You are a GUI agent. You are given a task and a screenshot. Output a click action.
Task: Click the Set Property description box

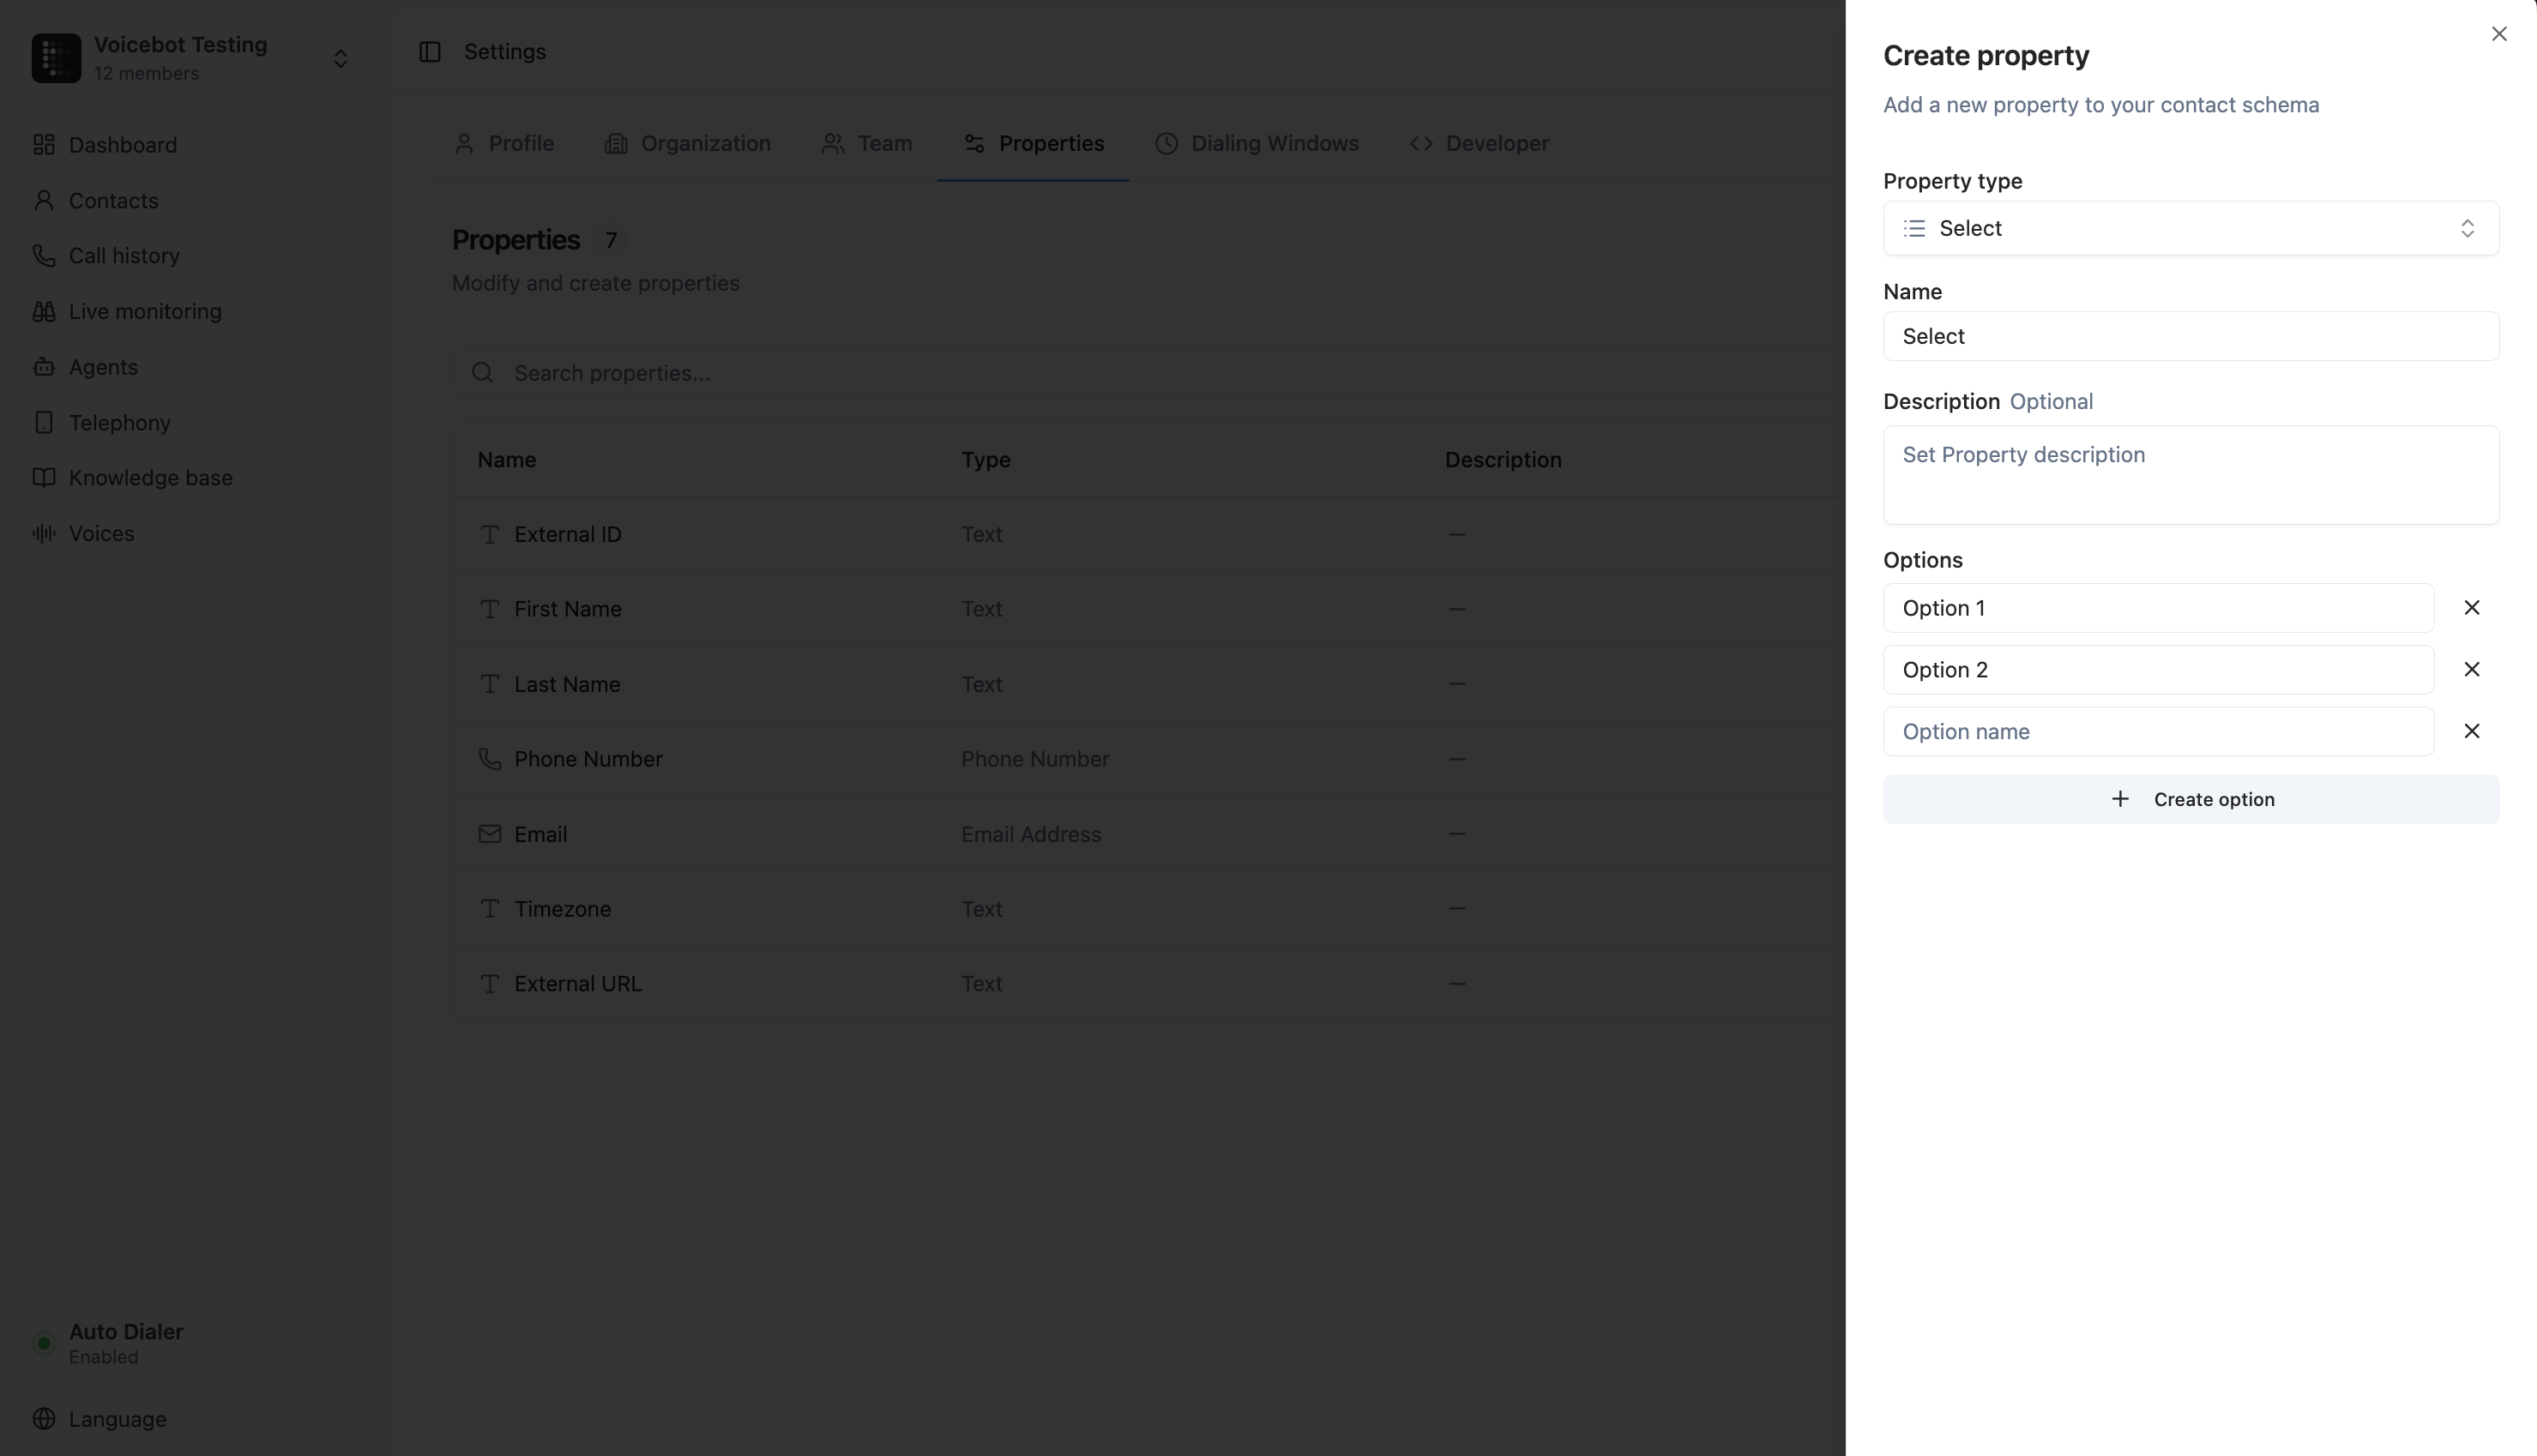point(2190,475)
